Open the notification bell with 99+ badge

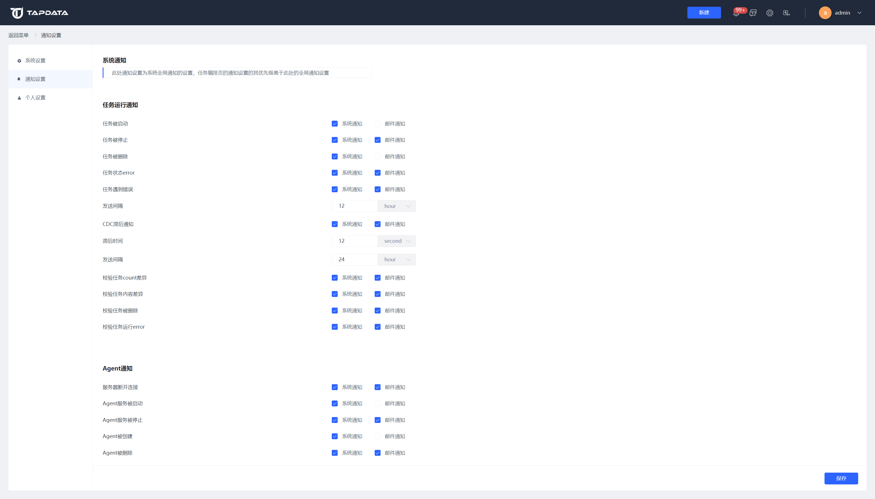point(736,13)
